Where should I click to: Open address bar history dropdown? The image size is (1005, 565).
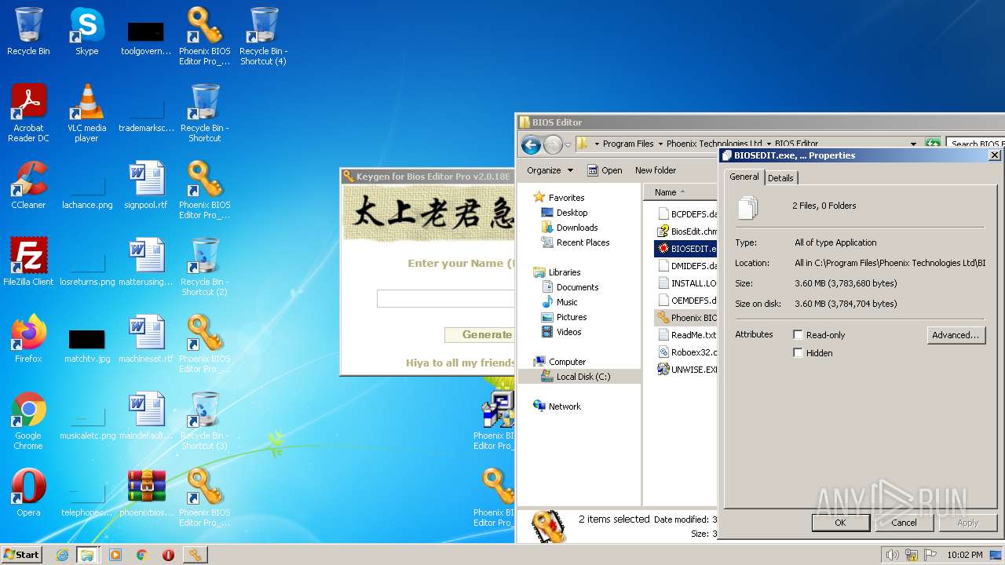913,144
